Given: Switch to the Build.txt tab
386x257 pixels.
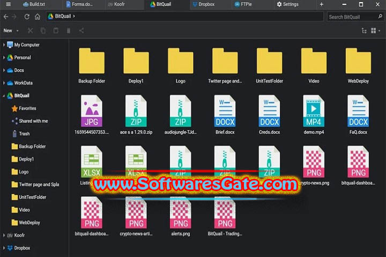Looking at the screenshot, I should 34,4.
